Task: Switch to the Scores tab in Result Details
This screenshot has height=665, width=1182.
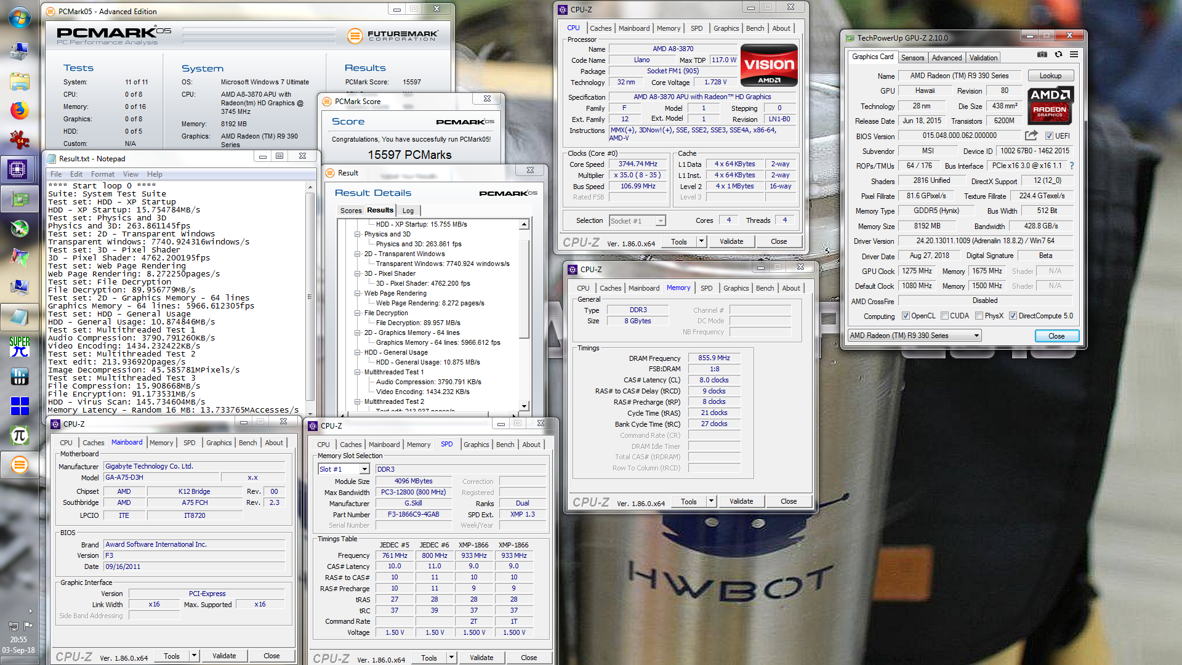Action: click(x=351, y=211)
